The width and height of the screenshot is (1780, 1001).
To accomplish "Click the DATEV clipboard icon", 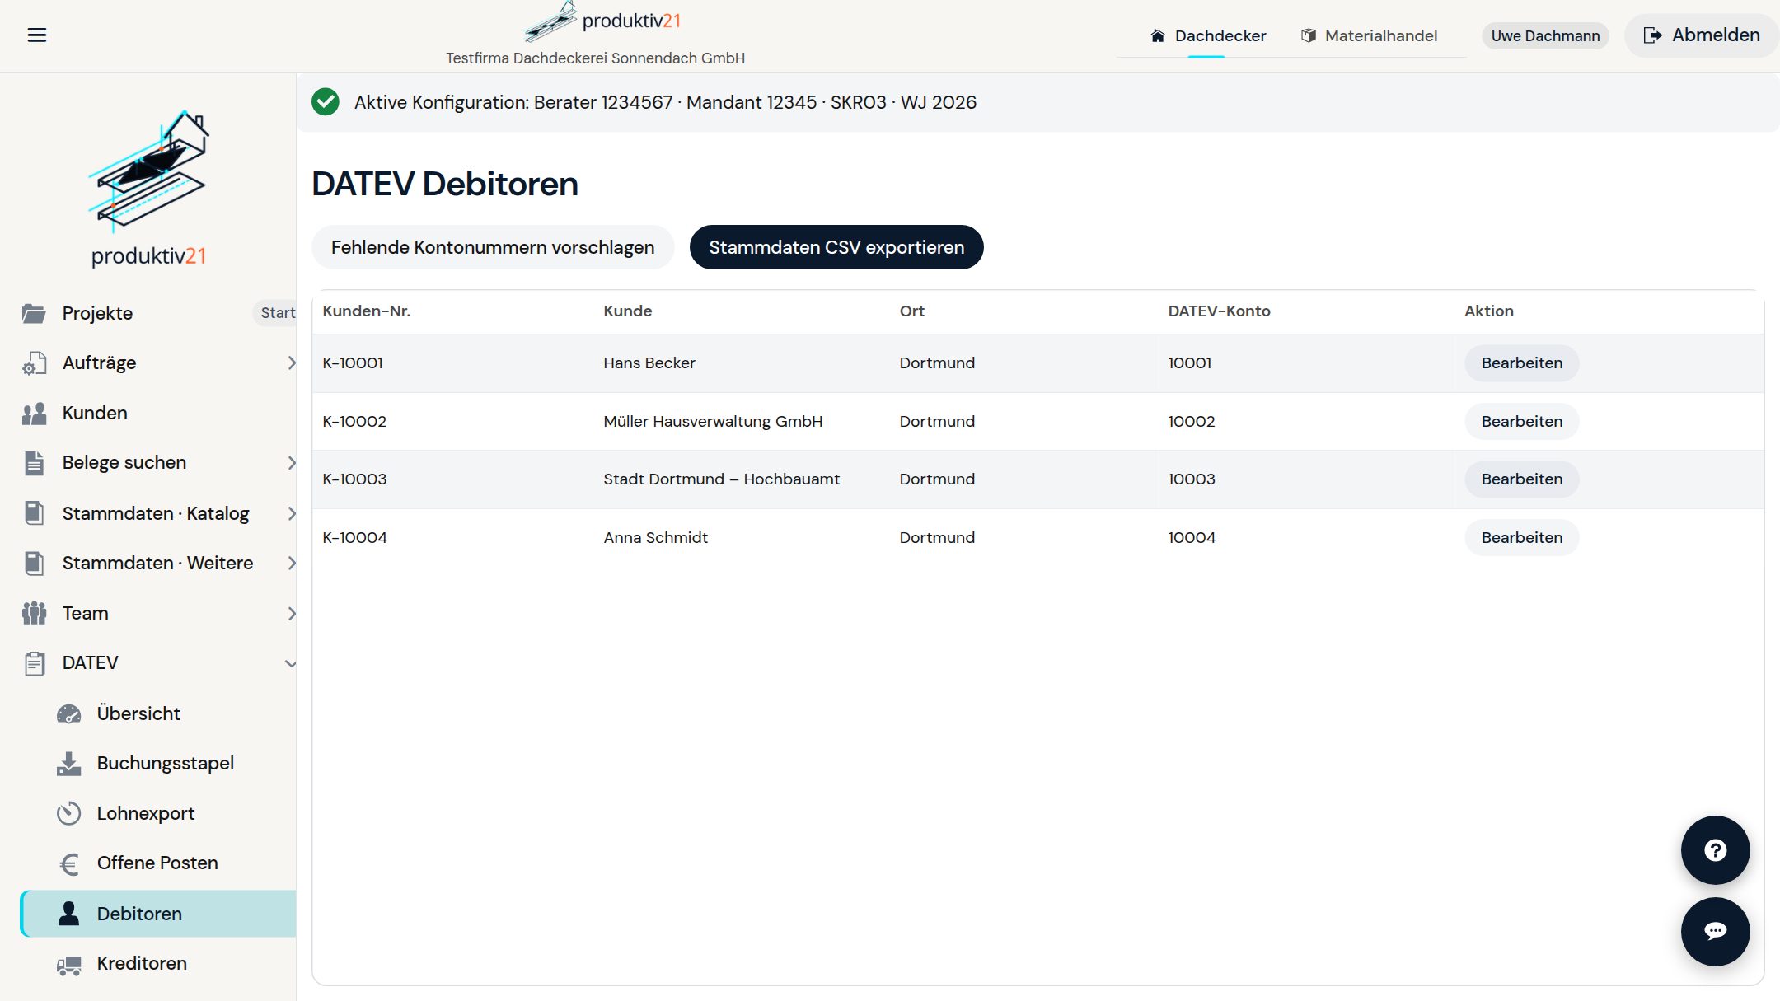I will coord(34,663).
